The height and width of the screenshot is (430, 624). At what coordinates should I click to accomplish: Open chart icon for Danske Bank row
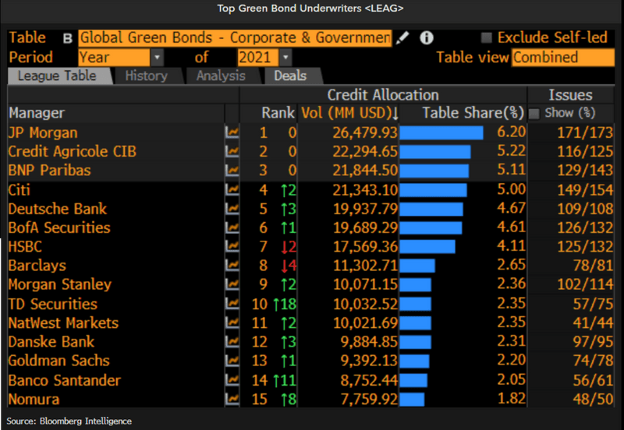(232, 342)
